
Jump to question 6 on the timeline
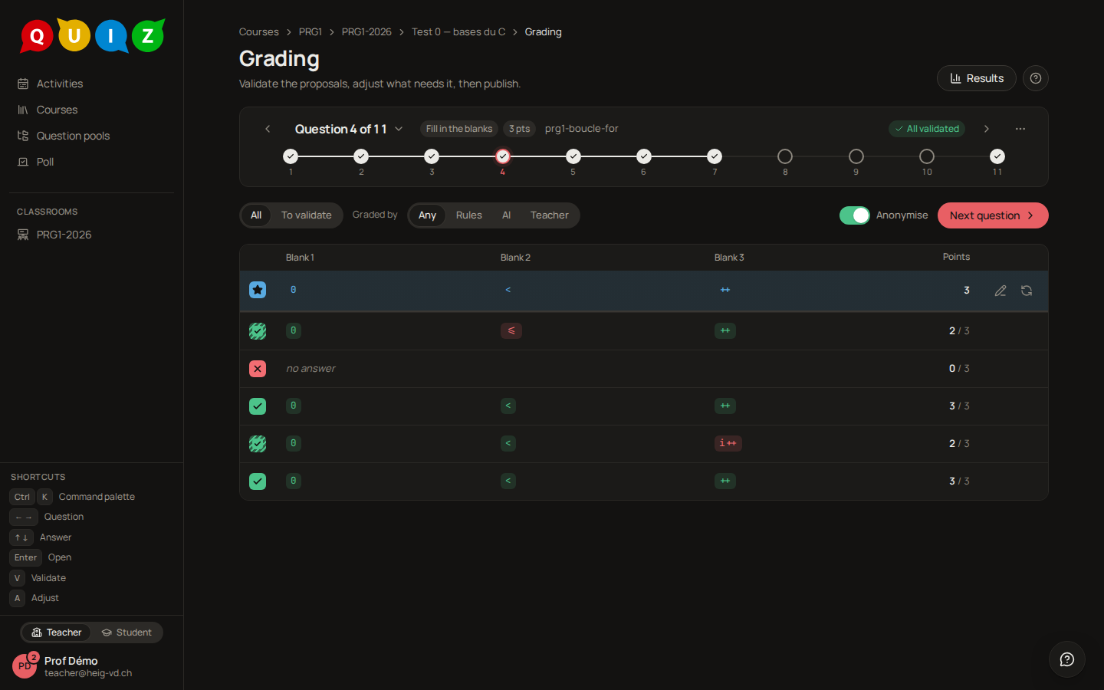tap(644, 156)
